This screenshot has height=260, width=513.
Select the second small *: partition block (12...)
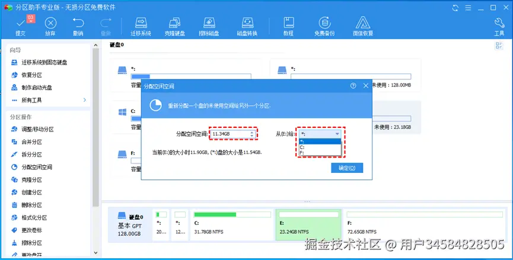[x=180, y=224]
